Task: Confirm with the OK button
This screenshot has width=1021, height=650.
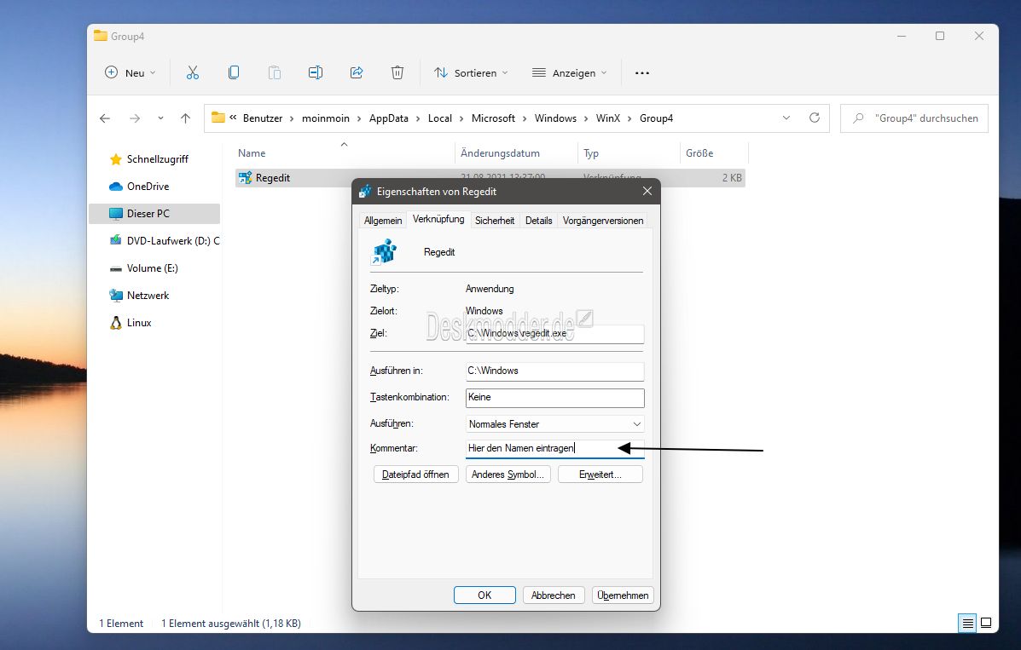Action: [484, 595]
